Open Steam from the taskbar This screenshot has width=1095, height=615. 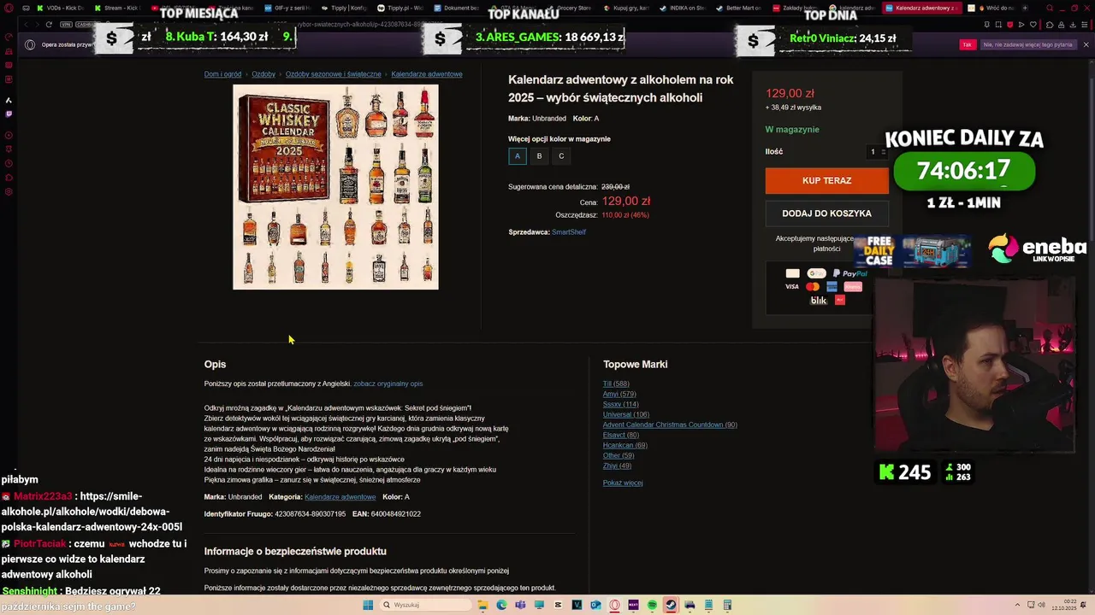[671, 605]
